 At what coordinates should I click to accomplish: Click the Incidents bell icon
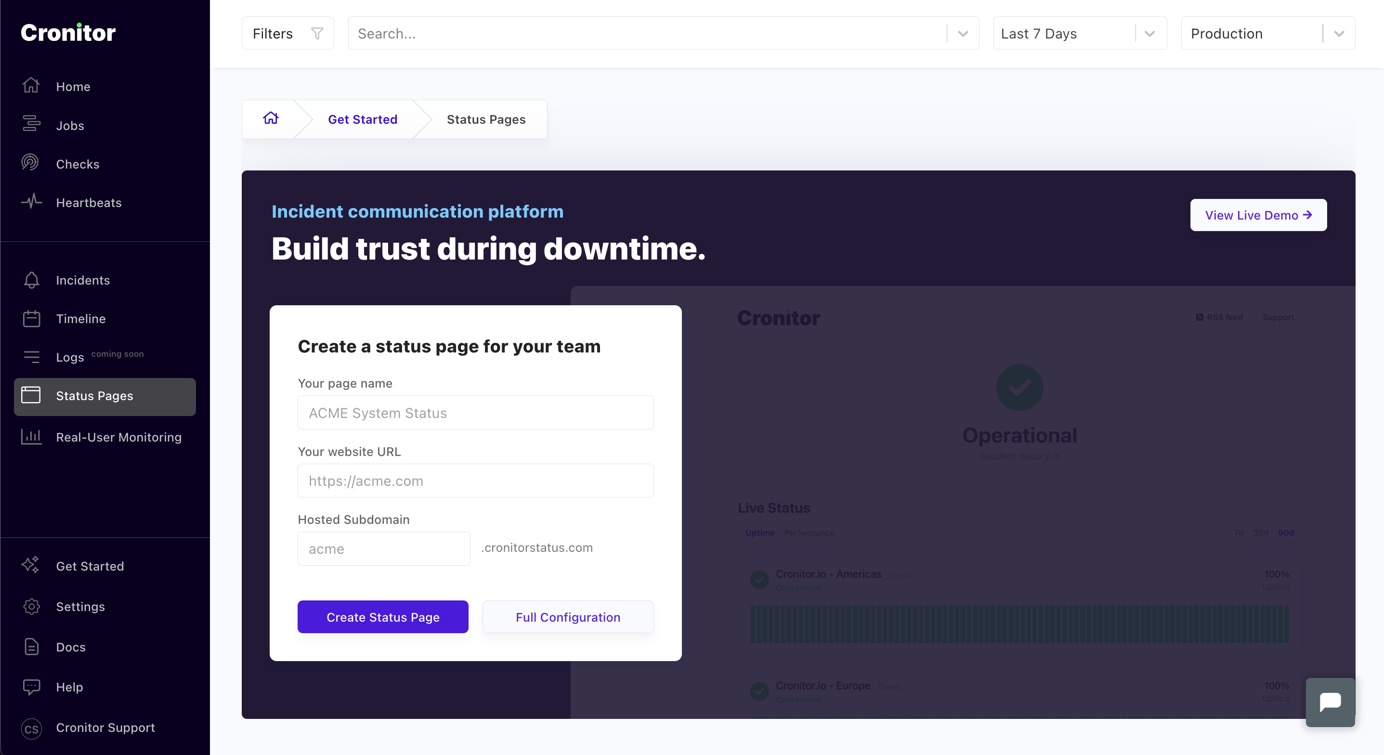point(32,280)
